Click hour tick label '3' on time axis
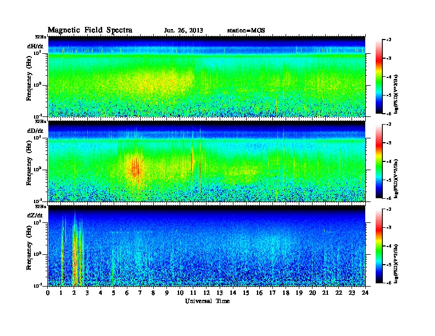 [87, 293]
